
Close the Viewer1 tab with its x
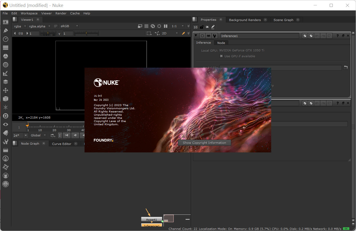coord(38,19)
